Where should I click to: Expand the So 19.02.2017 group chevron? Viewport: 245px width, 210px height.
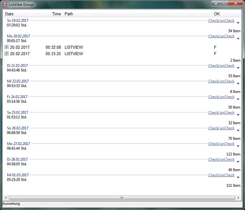[x=238, y=23]
